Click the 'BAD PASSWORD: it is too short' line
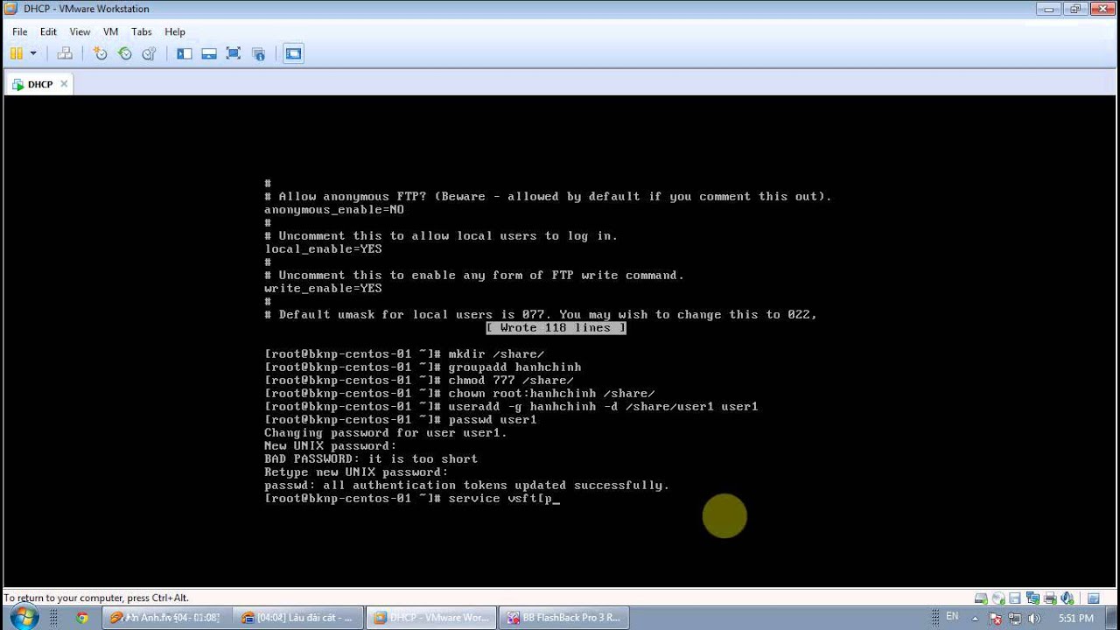The height and width of the screenshot is (630, 1120). pos(371,459)
